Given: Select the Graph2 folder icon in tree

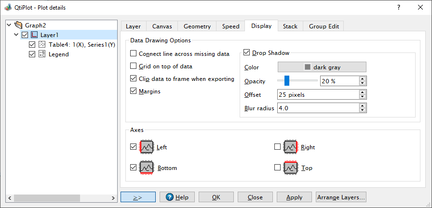Looking at the screenshot, I should (18, 25).
